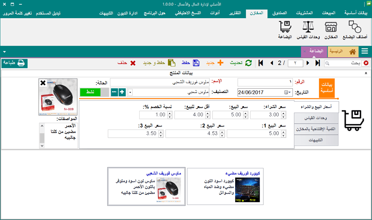
Task: Select كيبورد فوريف مضيء product card
Action: (x=225, y=186)
